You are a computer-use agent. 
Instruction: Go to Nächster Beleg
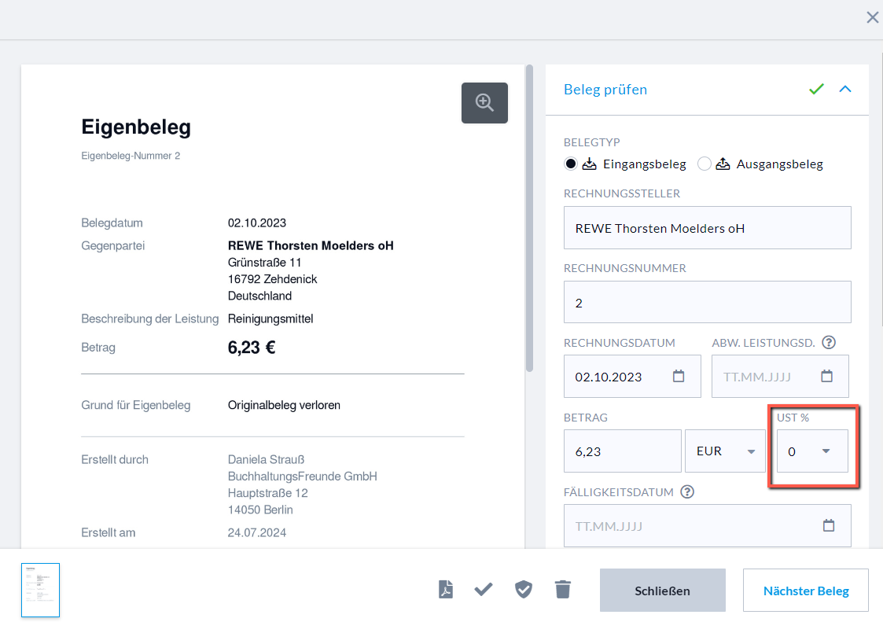click(x=805, y=591)
